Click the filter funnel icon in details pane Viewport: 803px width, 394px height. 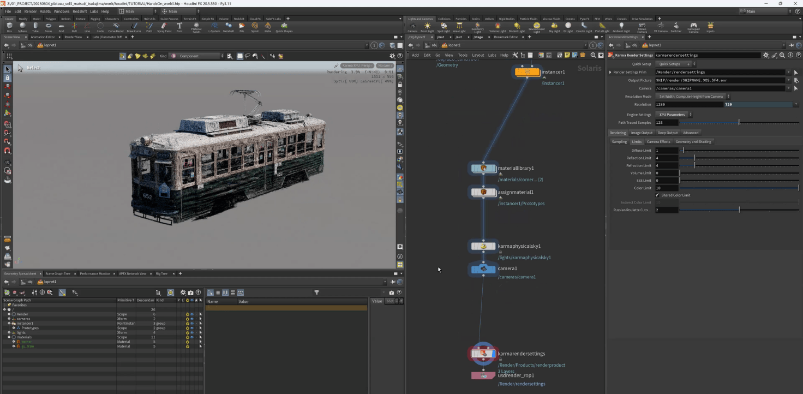coord(316,292)
